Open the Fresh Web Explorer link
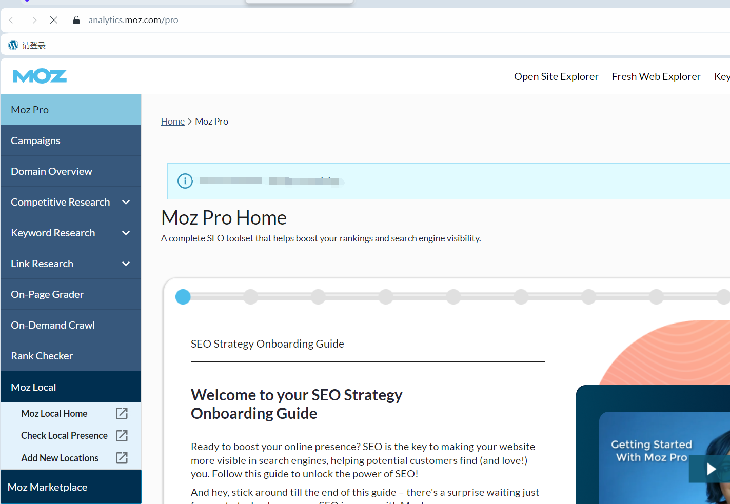This screenshot has width=730, height=504. tap(656, 76)
